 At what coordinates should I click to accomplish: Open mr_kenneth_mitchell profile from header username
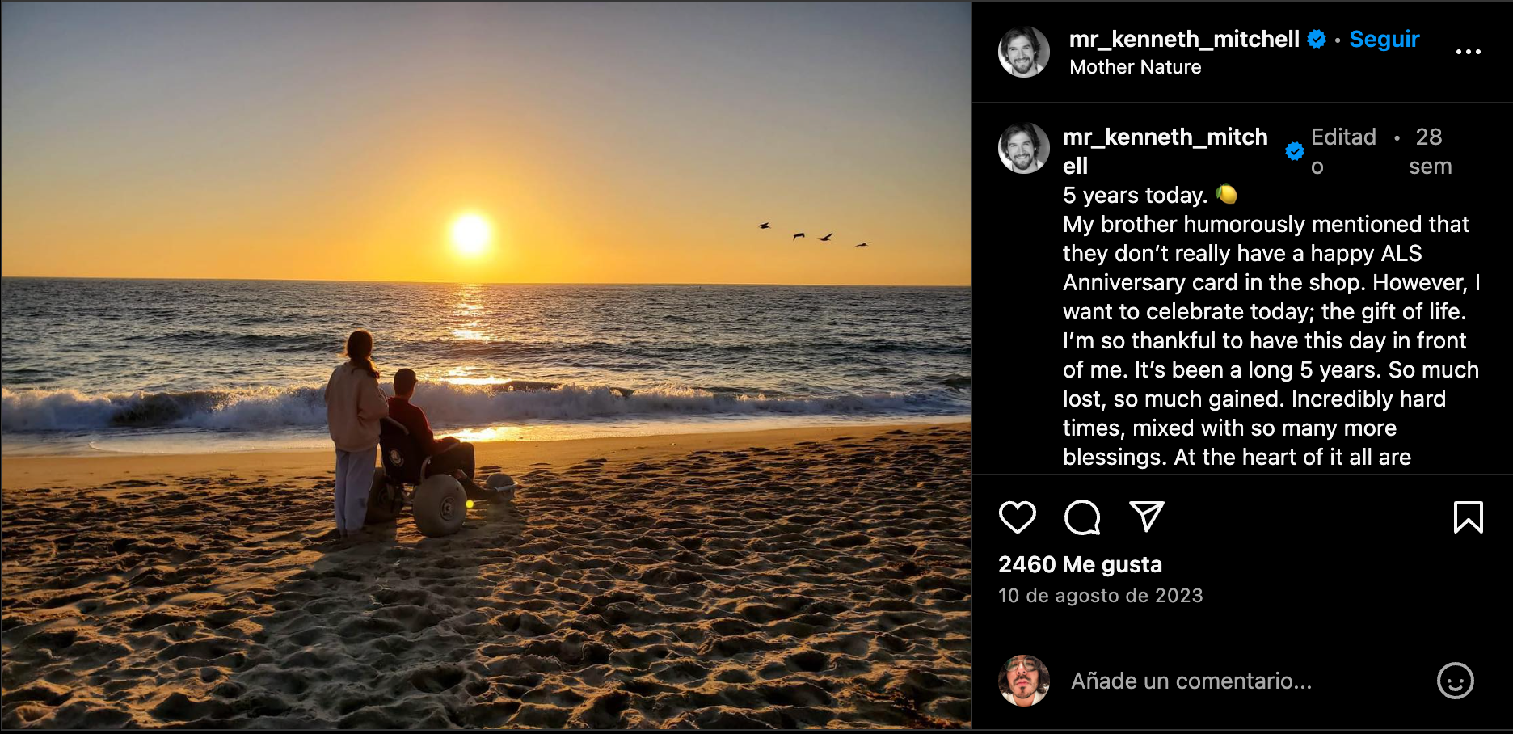1183,39
